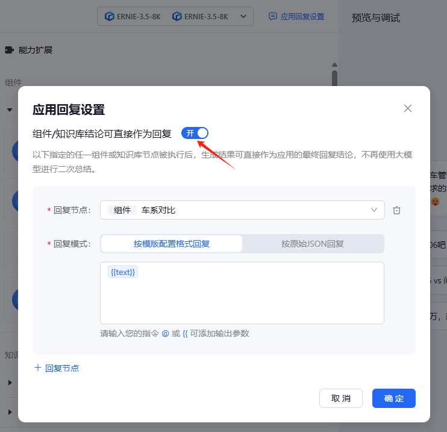The height and width of the screenshot is (432, 447).
Task: Click the 应用回复设置 chat icon in top bar
Action: pyautogui.click(x=273, y=16)
